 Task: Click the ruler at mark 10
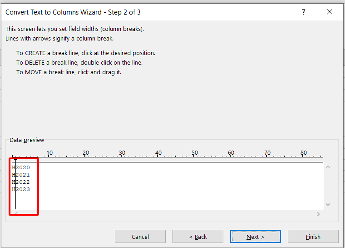(x=48, y=157)
